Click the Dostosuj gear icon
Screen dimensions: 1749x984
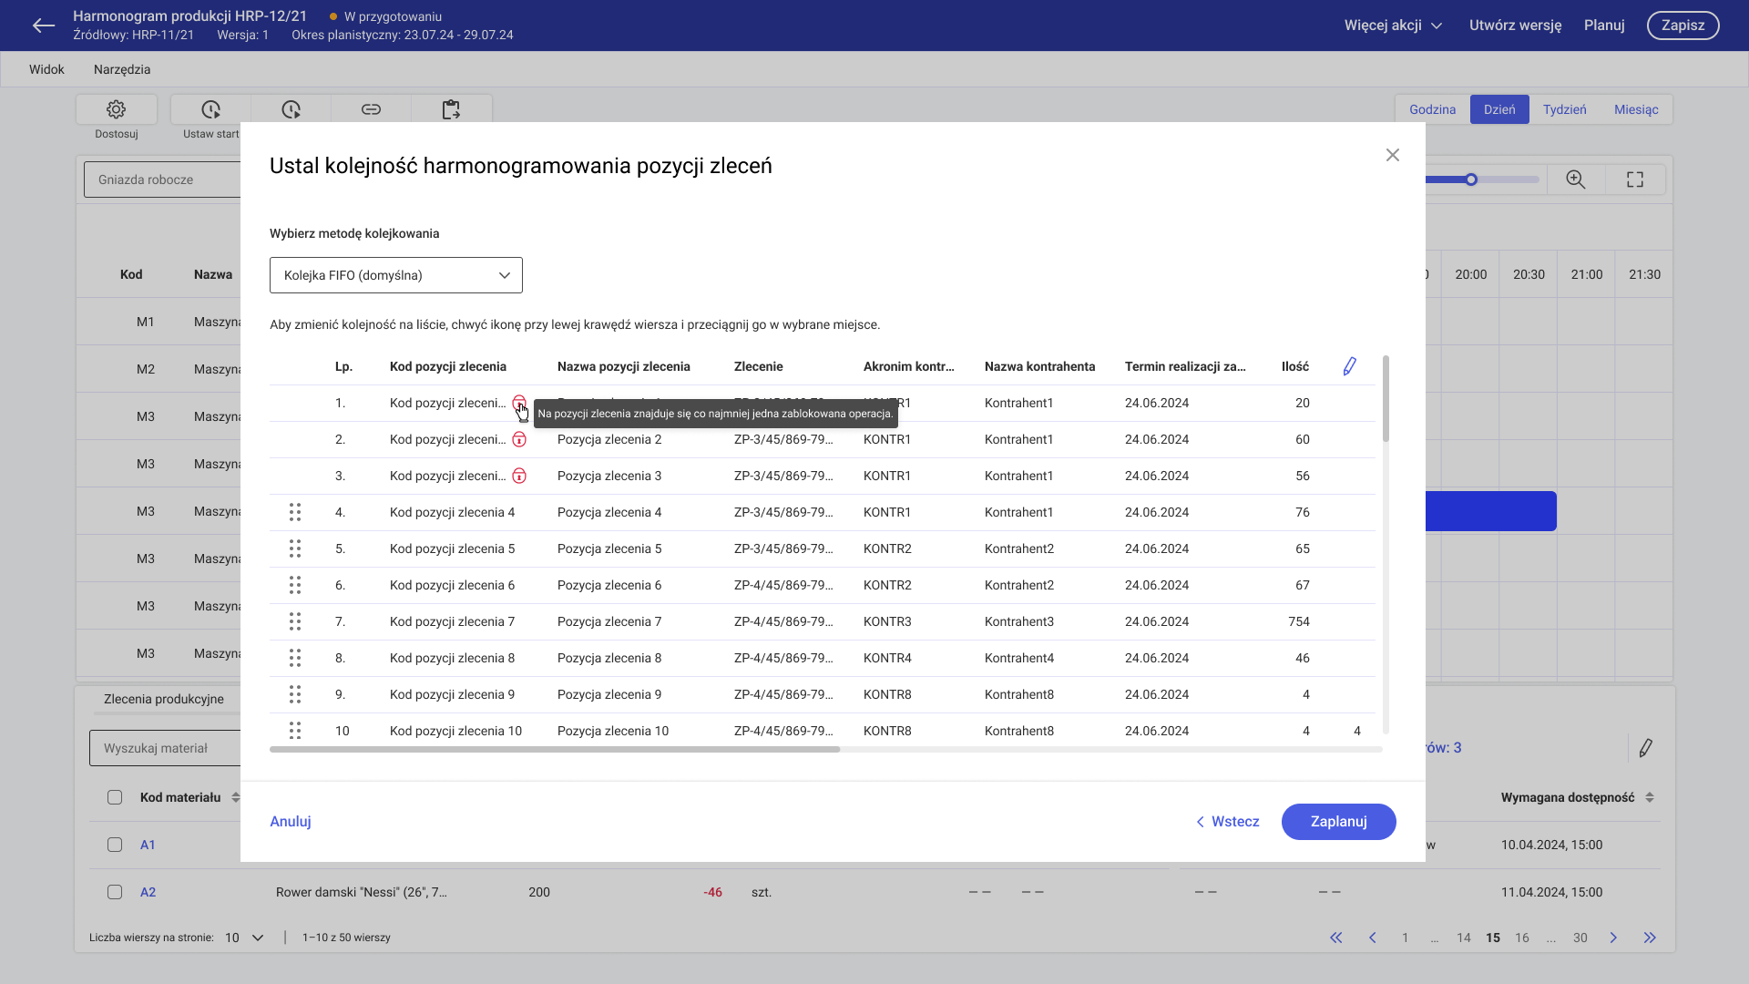tap(116, 109)
